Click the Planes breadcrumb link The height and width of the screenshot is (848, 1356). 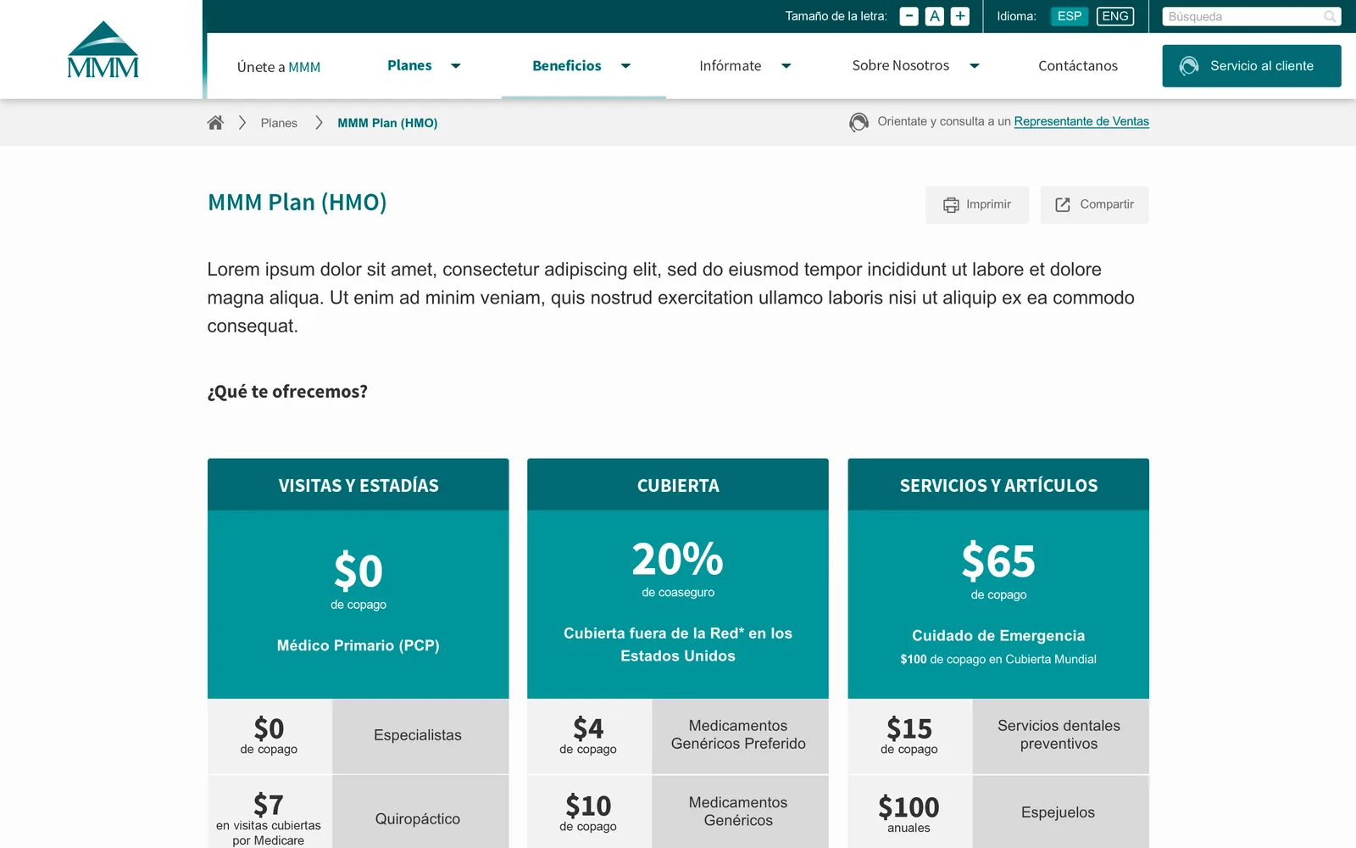(x=279, y=123)
